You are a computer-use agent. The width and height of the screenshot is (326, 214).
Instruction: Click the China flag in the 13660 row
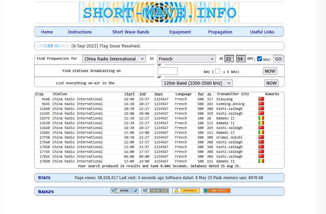[261, 128]
